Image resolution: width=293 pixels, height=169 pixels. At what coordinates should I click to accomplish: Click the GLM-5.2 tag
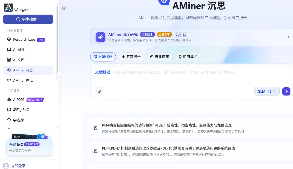pyautogui.click(x=181, y=35)
